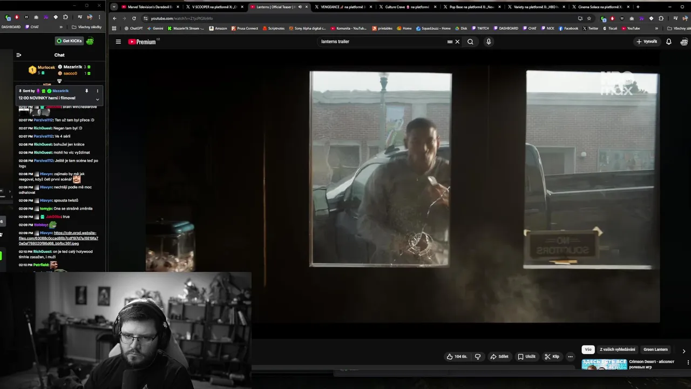This screenshot has height=389, width=691.
Task: Open more actions three-dot menu under video
Action: (x=570, y=357)
